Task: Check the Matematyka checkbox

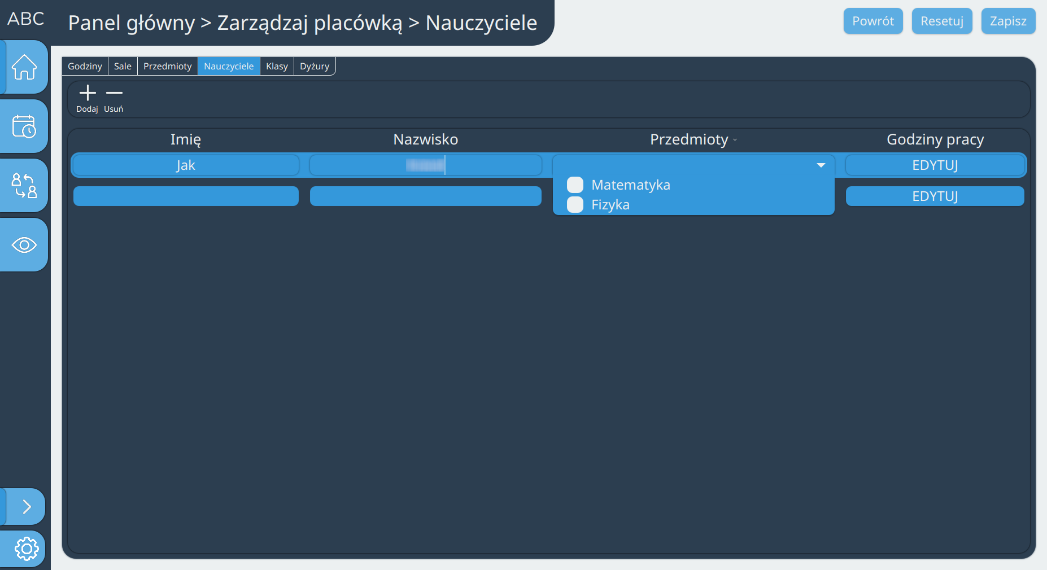Action: tap(575, 185)
